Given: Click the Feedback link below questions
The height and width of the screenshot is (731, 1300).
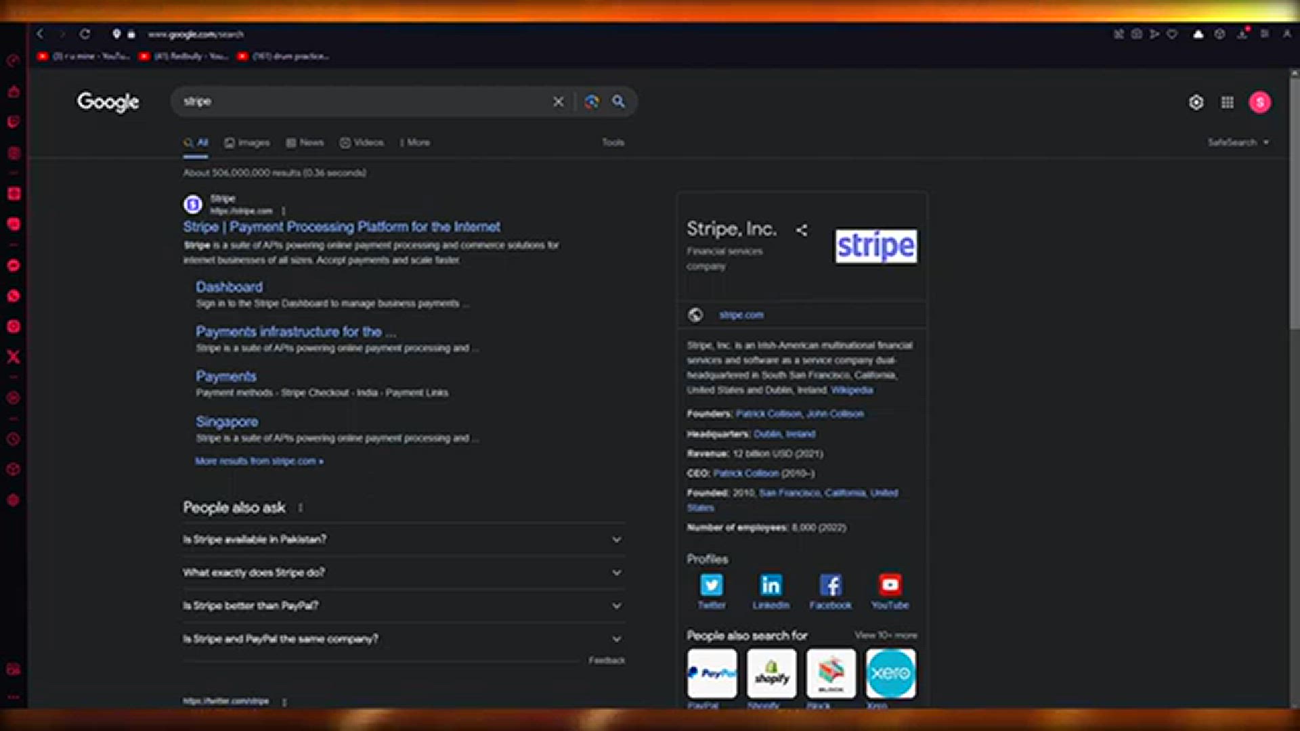Looking at the screenshot, I should [607, 660].
